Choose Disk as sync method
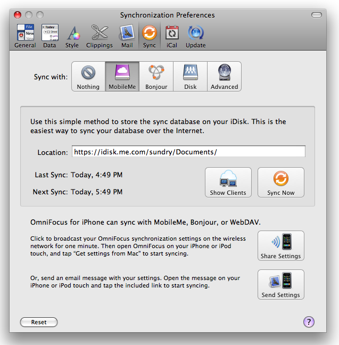Viewport: 339px width, 345px height. tap(191, 77)
